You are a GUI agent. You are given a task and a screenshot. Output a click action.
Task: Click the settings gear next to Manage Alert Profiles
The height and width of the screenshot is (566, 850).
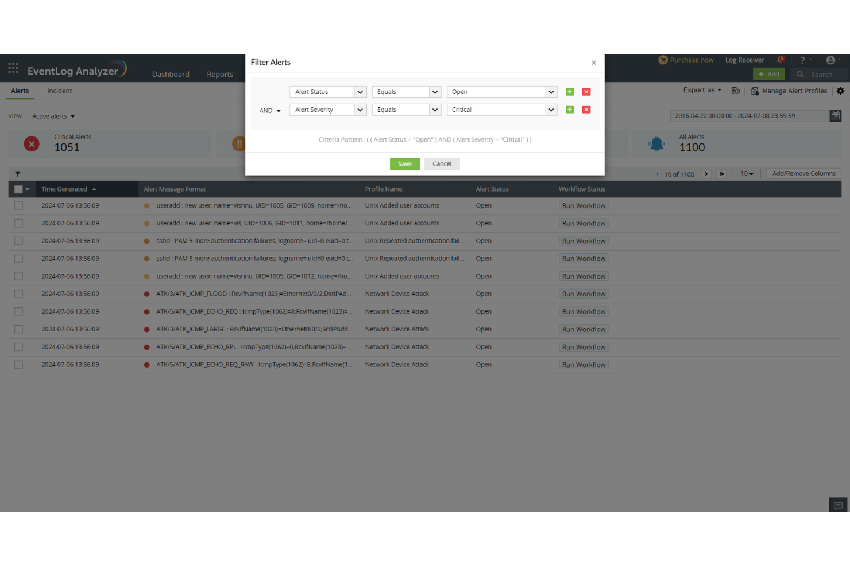(x=840, y=91)
